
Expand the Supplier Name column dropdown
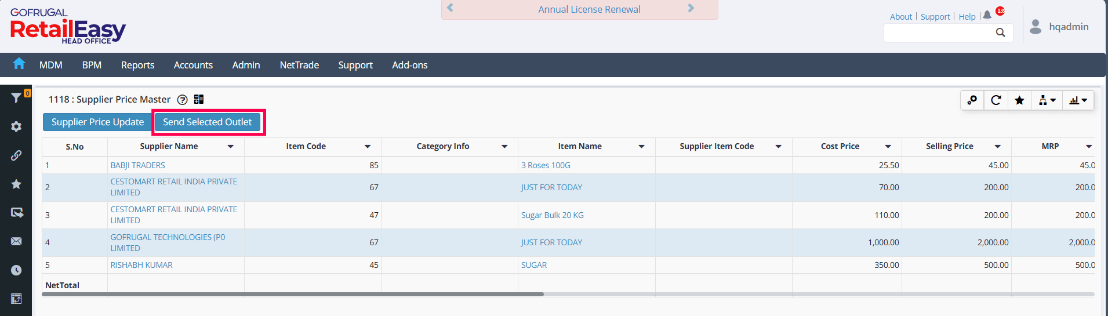coord(231,147)
